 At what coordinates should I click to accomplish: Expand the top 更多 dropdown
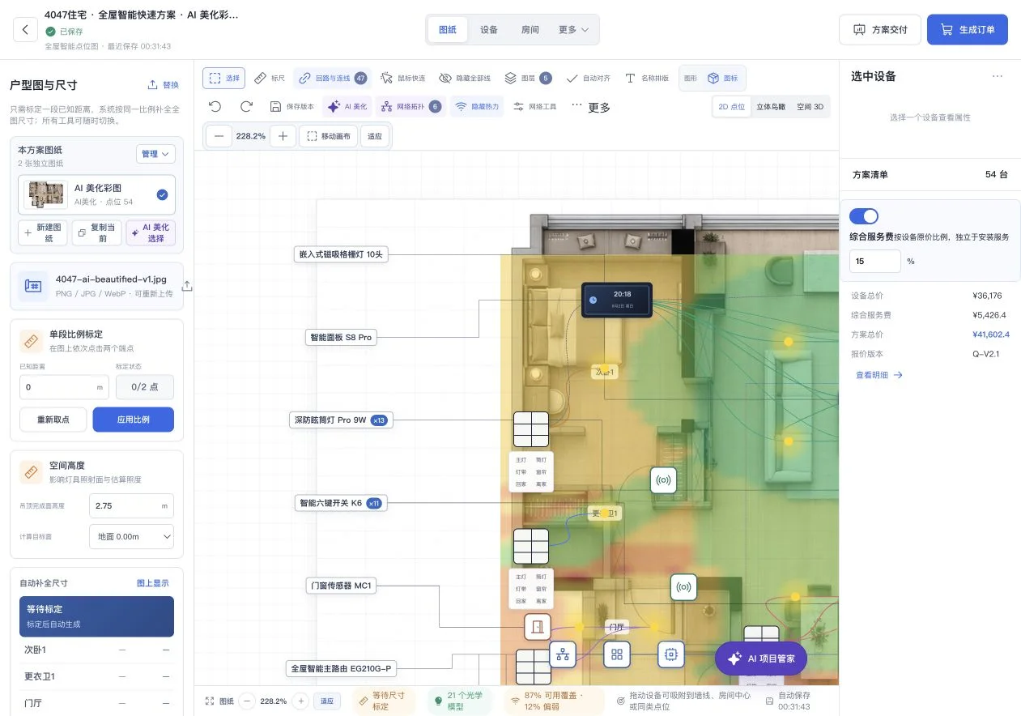pos(574,29)
